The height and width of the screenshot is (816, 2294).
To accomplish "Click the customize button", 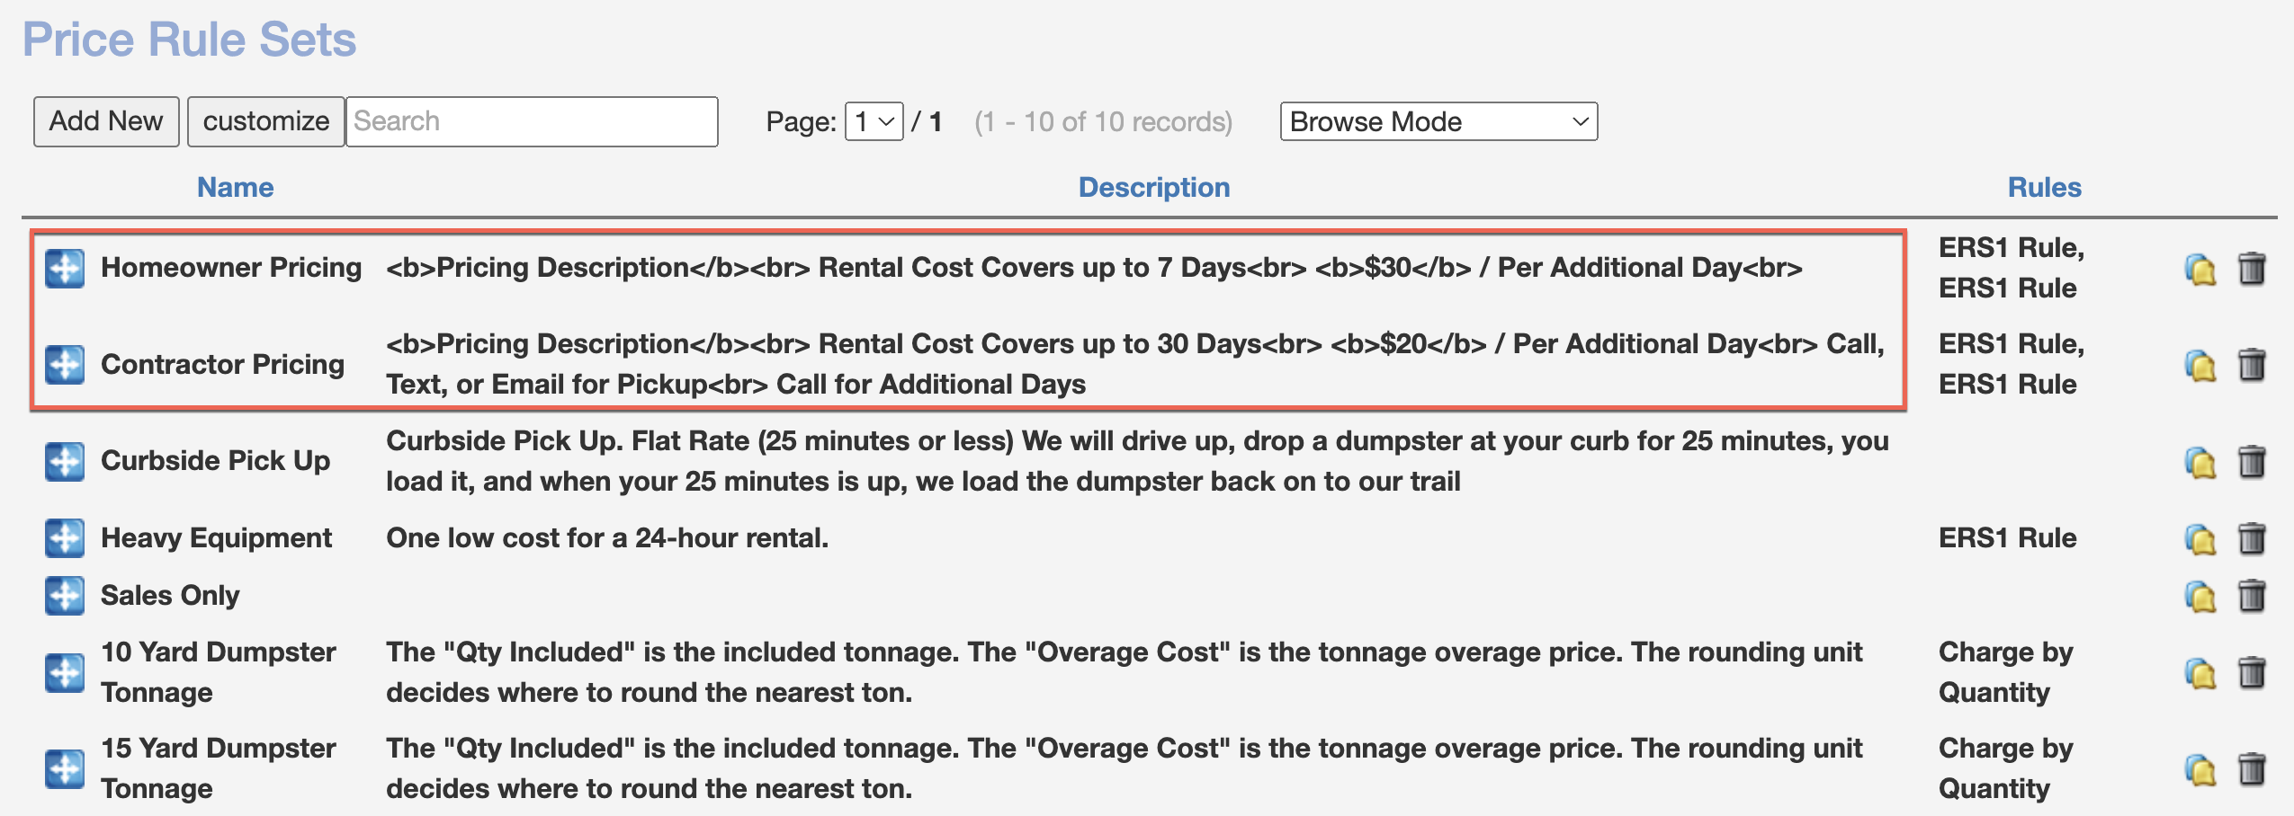I will [265, 121].
